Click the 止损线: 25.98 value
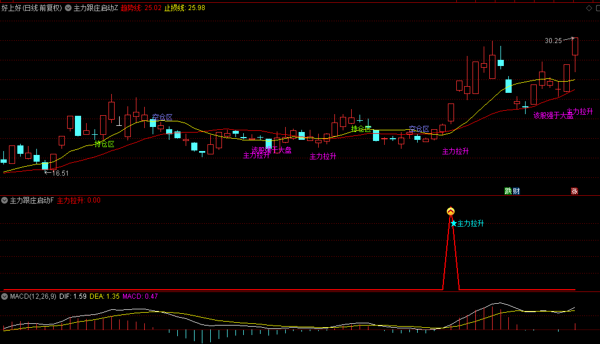This screenshot has height=344, width=600. [x=185, y=8]
